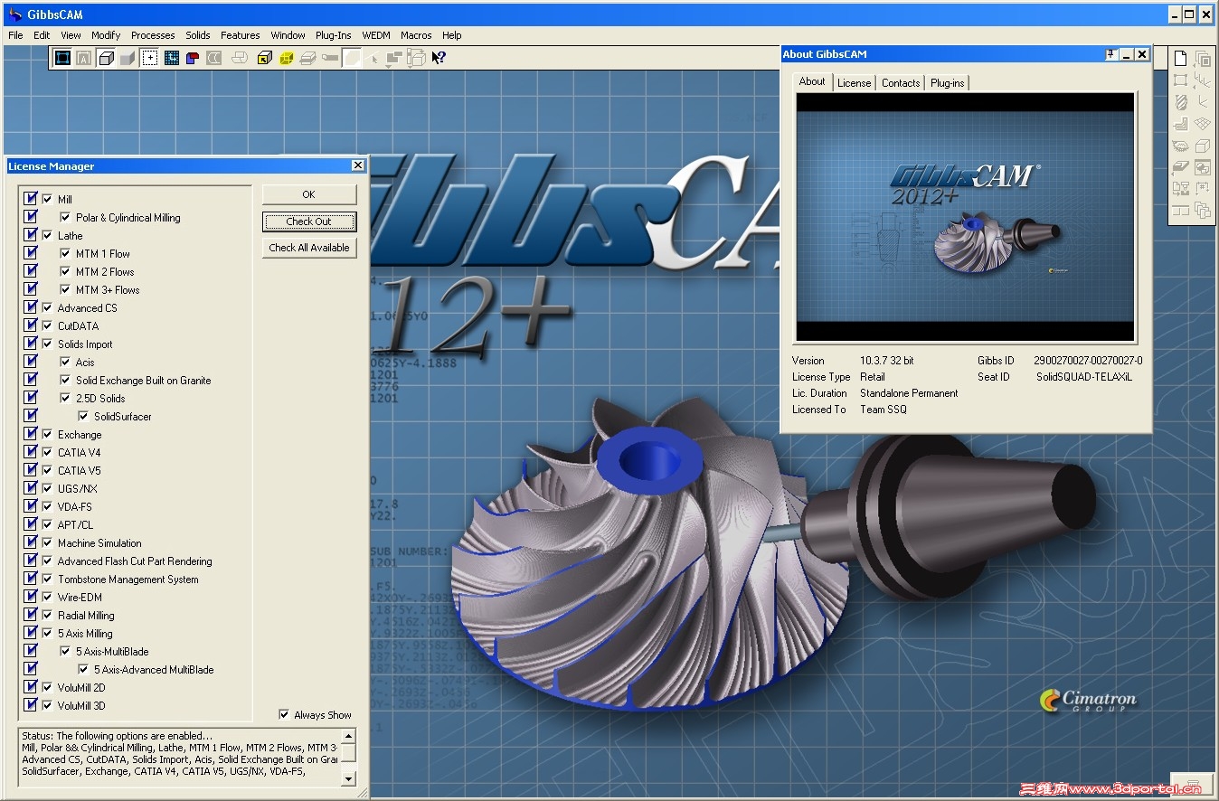Click the single axis coordinate system icon
The height and width of the screenshot is (801, 1219).
point(1204,101)
